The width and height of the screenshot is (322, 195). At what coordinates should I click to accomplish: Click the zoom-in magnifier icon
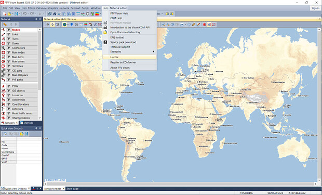[163, 24]
